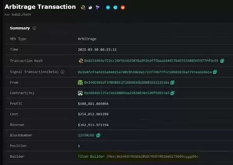The height and width of the screenshot is (165, 233).
Task: Open the first explorer icon beside title
Action: click(x=83, y=7)
